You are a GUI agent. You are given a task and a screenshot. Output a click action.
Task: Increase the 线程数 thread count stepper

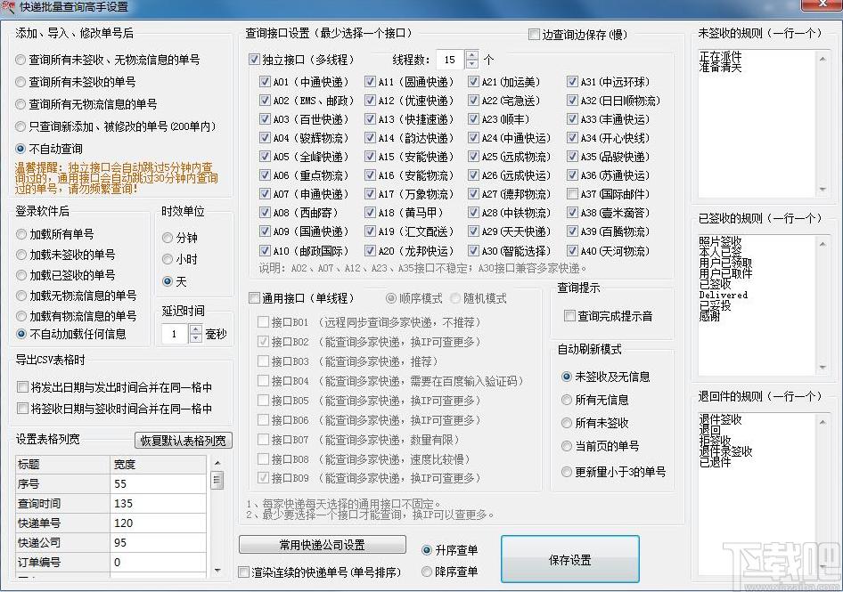pos(471,55)
